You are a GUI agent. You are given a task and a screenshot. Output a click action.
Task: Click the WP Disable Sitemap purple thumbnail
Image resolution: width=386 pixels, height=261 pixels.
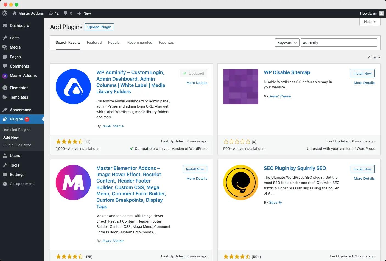click(241, 87)
